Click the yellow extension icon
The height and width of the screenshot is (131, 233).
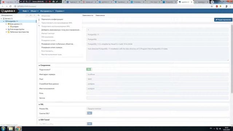[221, 7]
